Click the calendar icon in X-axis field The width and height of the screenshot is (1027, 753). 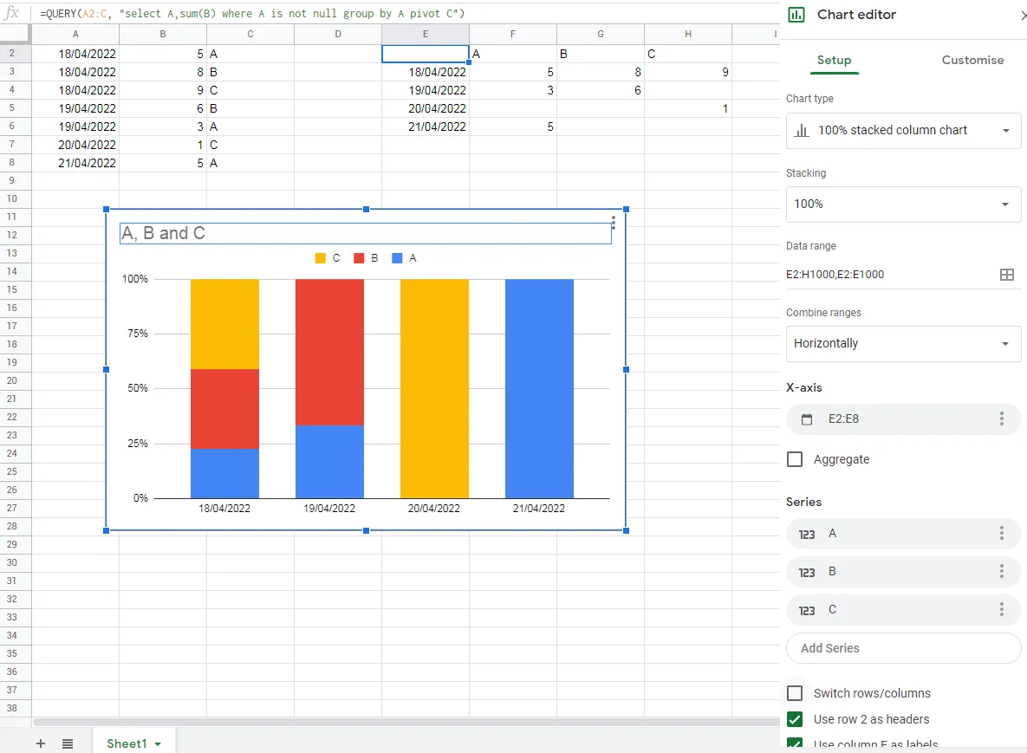(807, 419)
